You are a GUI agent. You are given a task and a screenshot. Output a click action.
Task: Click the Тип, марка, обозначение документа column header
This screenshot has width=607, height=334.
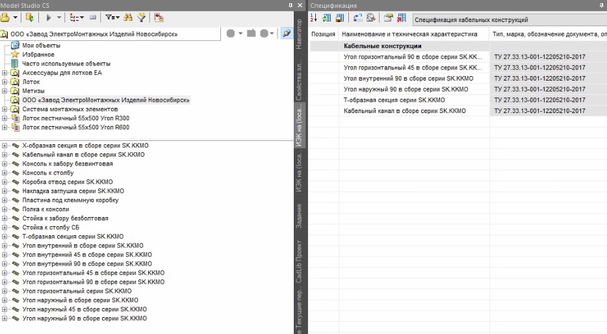548,34
